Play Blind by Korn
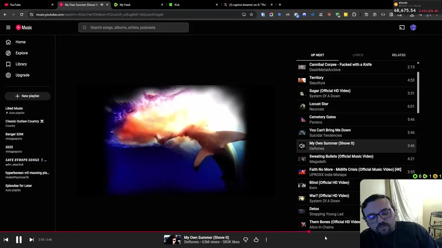 tap(328, 185)
